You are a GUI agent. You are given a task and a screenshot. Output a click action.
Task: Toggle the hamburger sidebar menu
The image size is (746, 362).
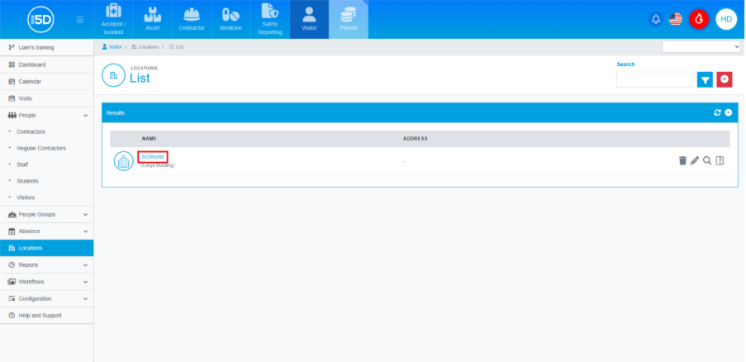click(79, 19)
